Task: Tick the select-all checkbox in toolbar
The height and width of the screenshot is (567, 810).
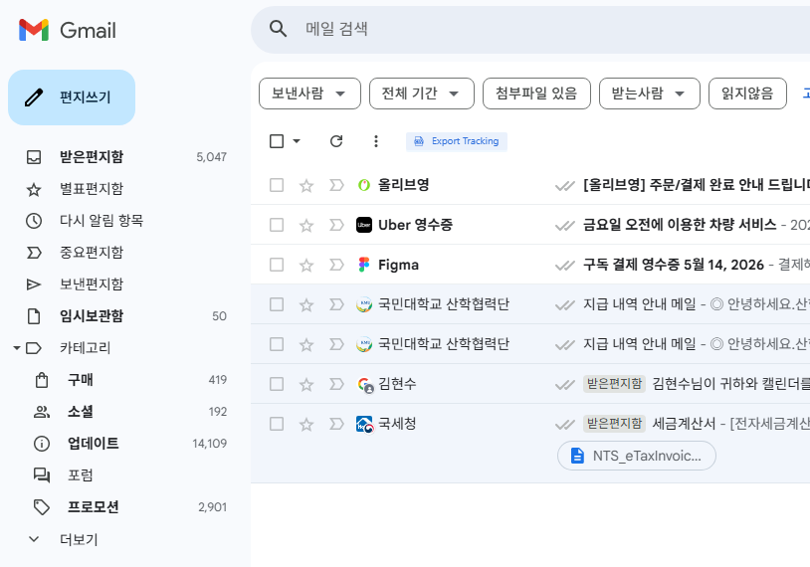Action: click(277, 141)
